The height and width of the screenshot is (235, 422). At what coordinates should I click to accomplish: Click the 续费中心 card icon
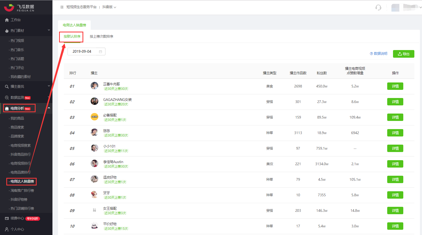click(x=7, y=218)
